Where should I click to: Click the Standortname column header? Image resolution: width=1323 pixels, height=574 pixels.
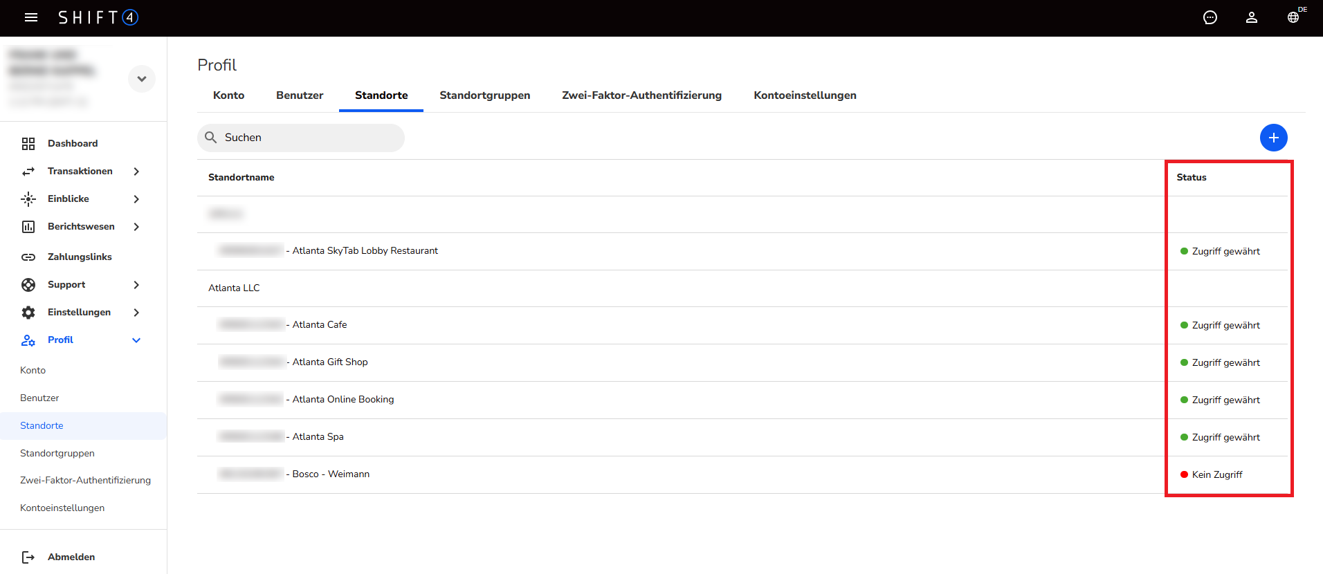pos(241,177)
